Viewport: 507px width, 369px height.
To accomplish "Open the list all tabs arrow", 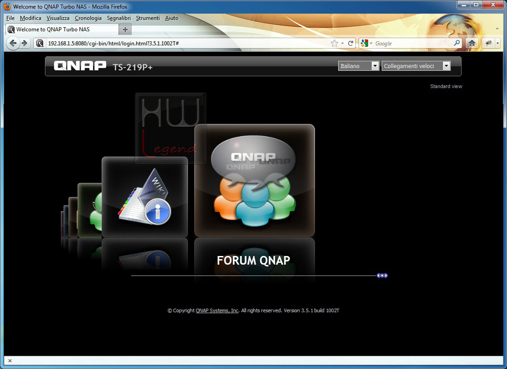I will (x=497, y=29).
